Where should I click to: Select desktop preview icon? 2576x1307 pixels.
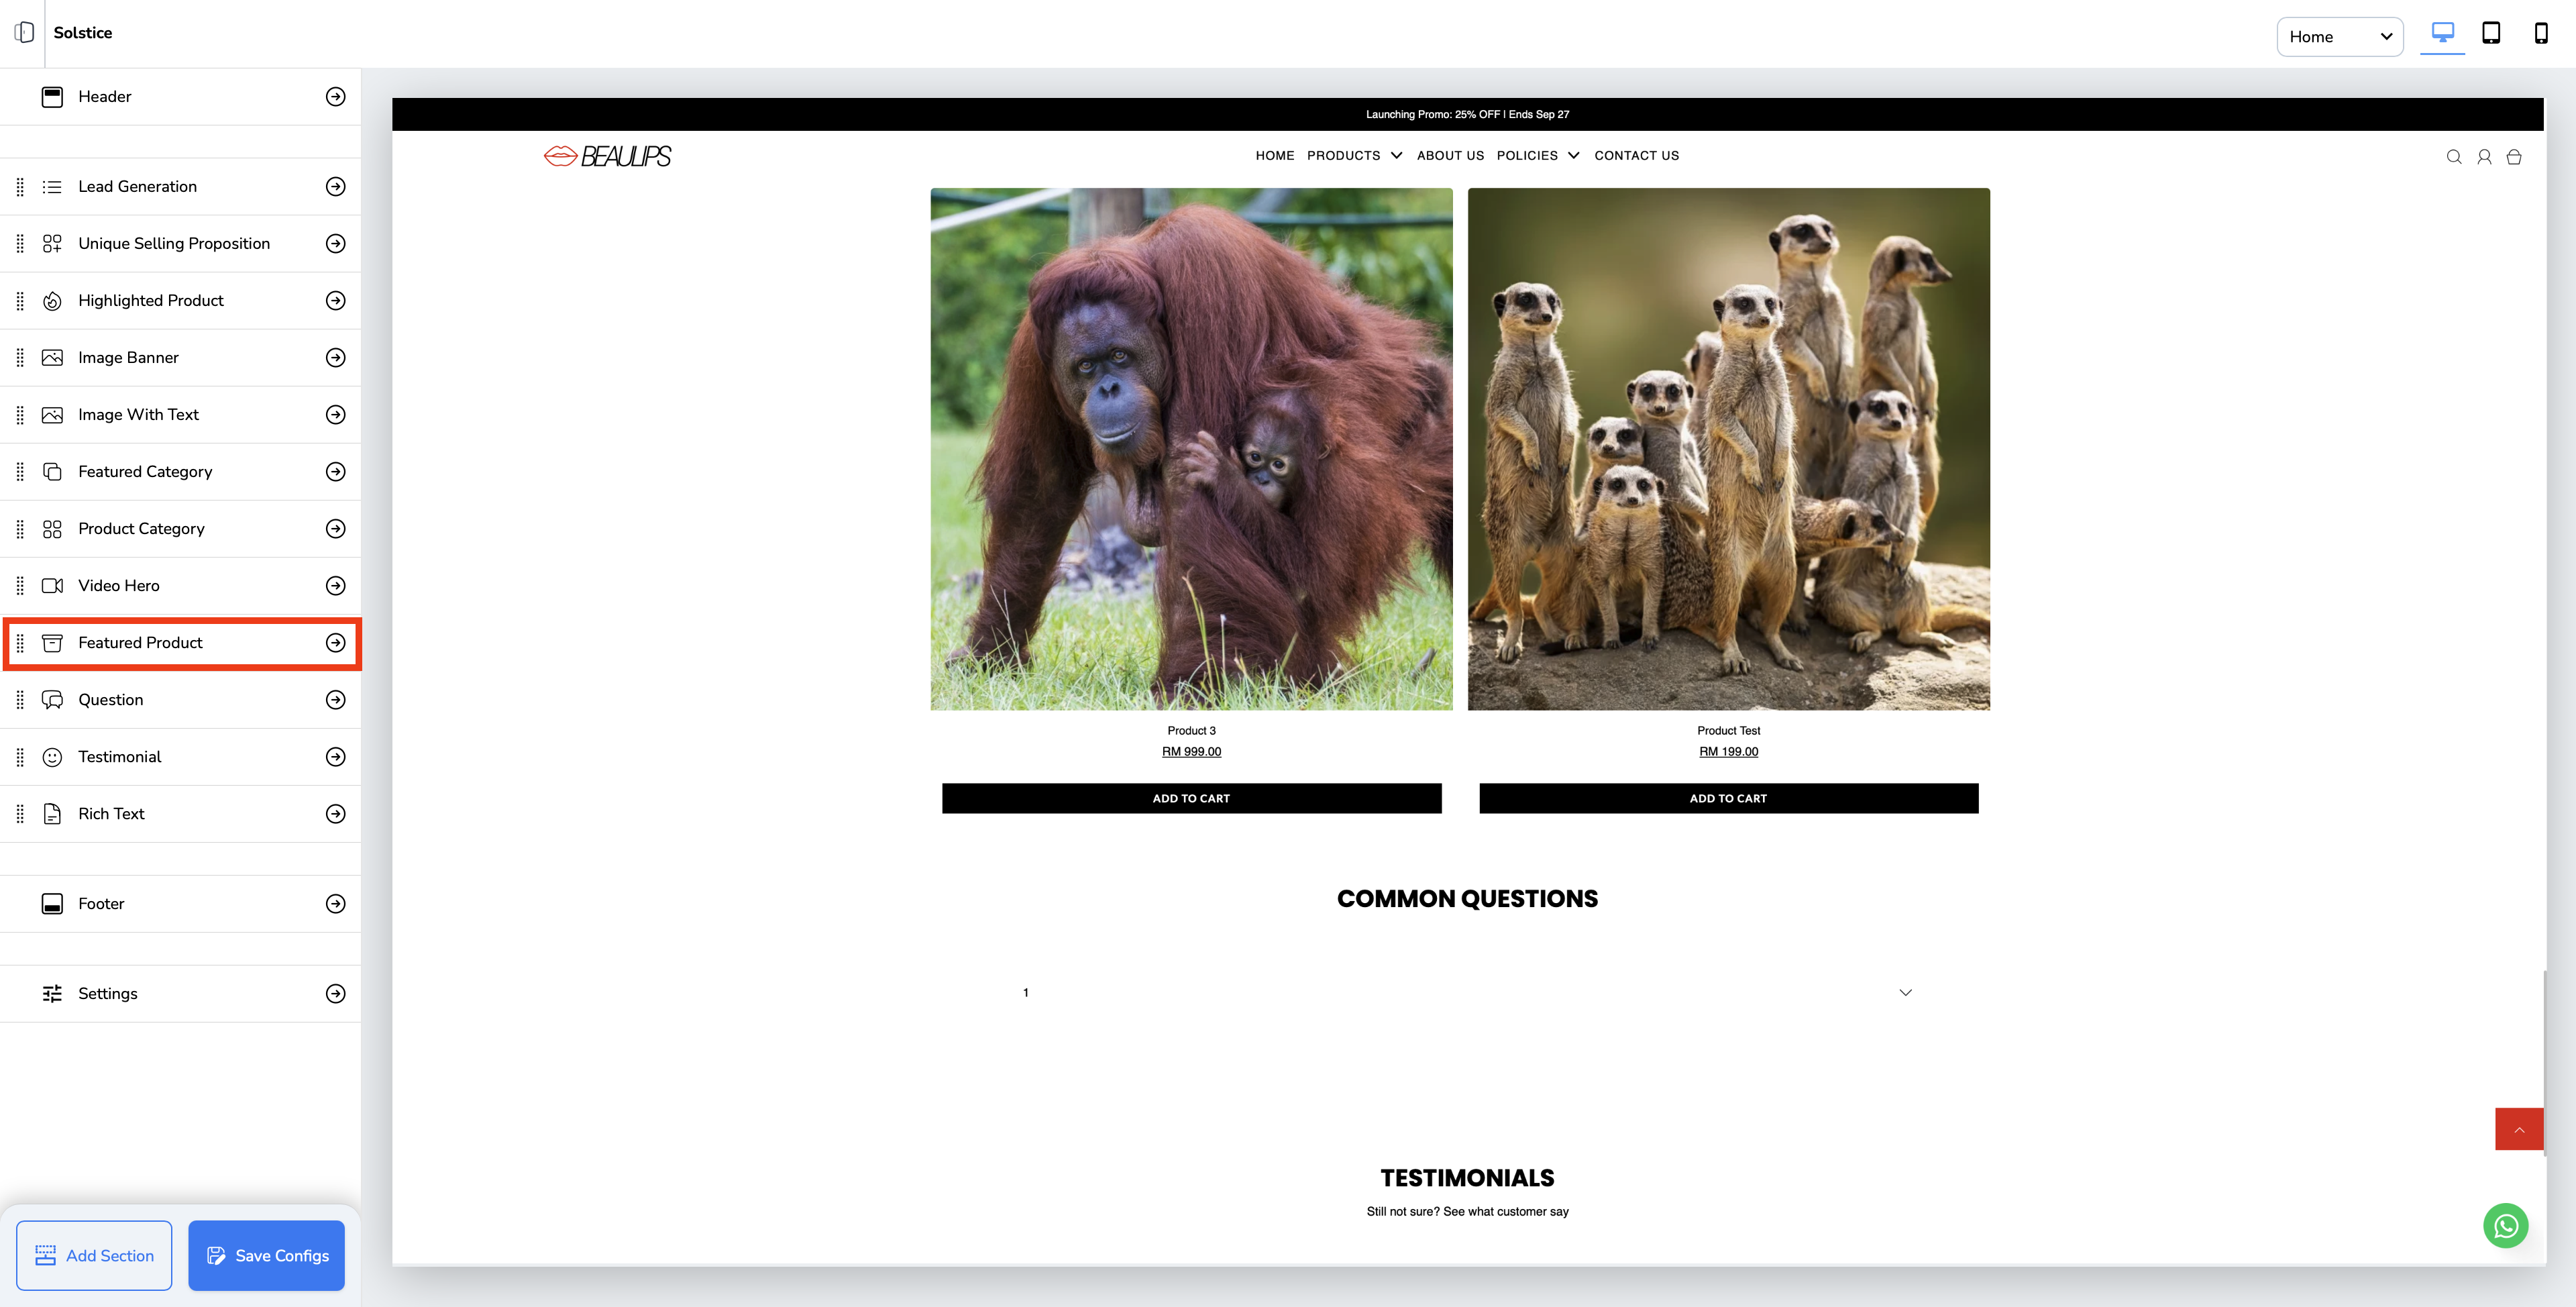(x=2442, y=33)
